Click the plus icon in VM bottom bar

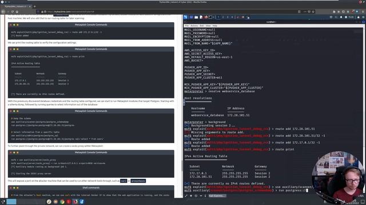191,196
